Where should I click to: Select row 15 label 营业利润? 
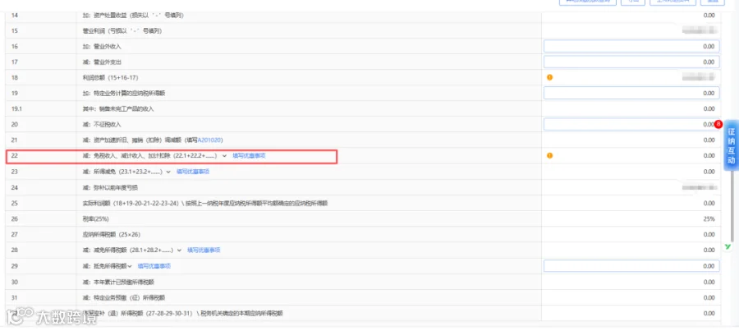[x=122, y=30]
